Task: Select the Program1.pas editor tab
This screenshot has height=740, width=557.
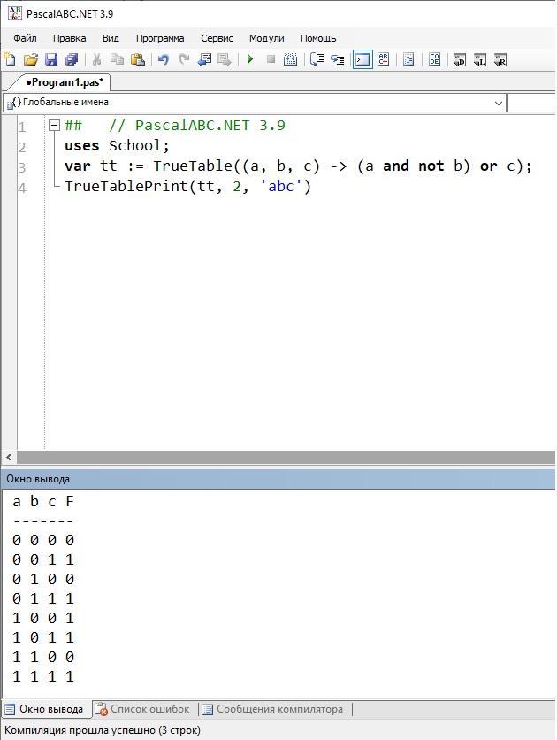Action: (64, 82)
